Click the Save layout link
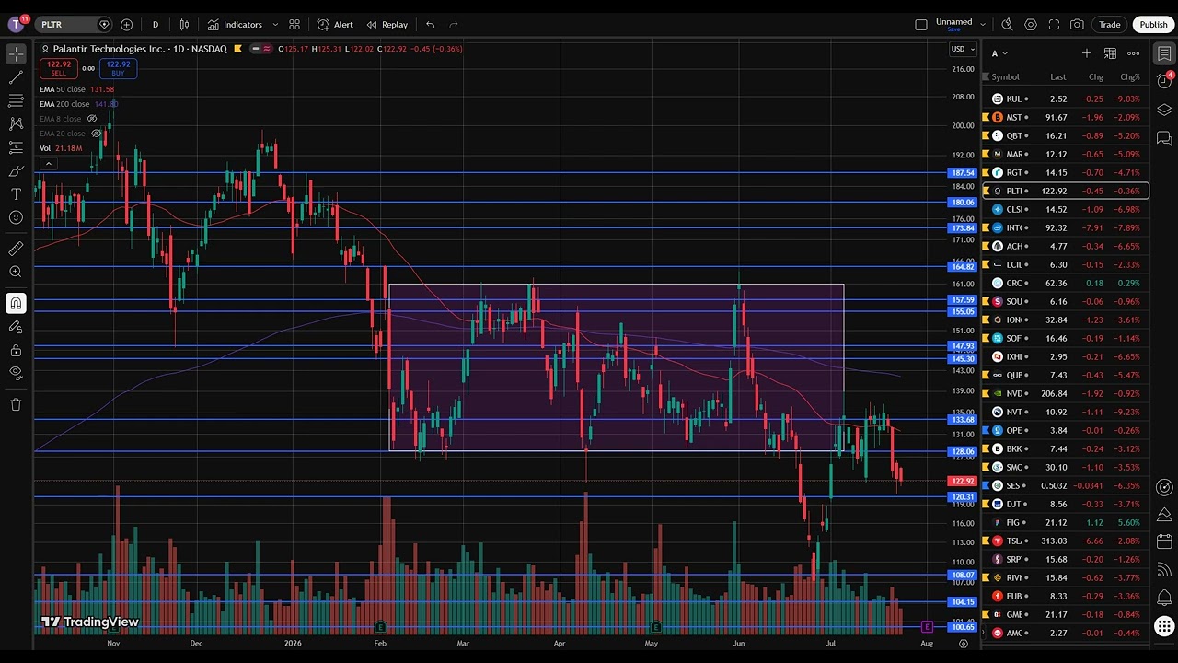The image size is (1178, 663). (953, 29)
